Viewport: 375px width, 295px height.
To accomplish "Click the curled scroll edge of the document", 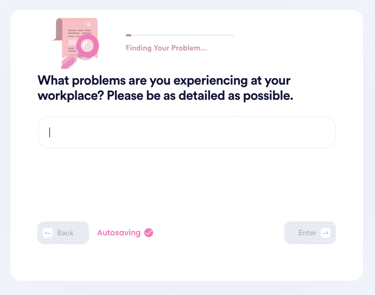I will pos(58,29).
